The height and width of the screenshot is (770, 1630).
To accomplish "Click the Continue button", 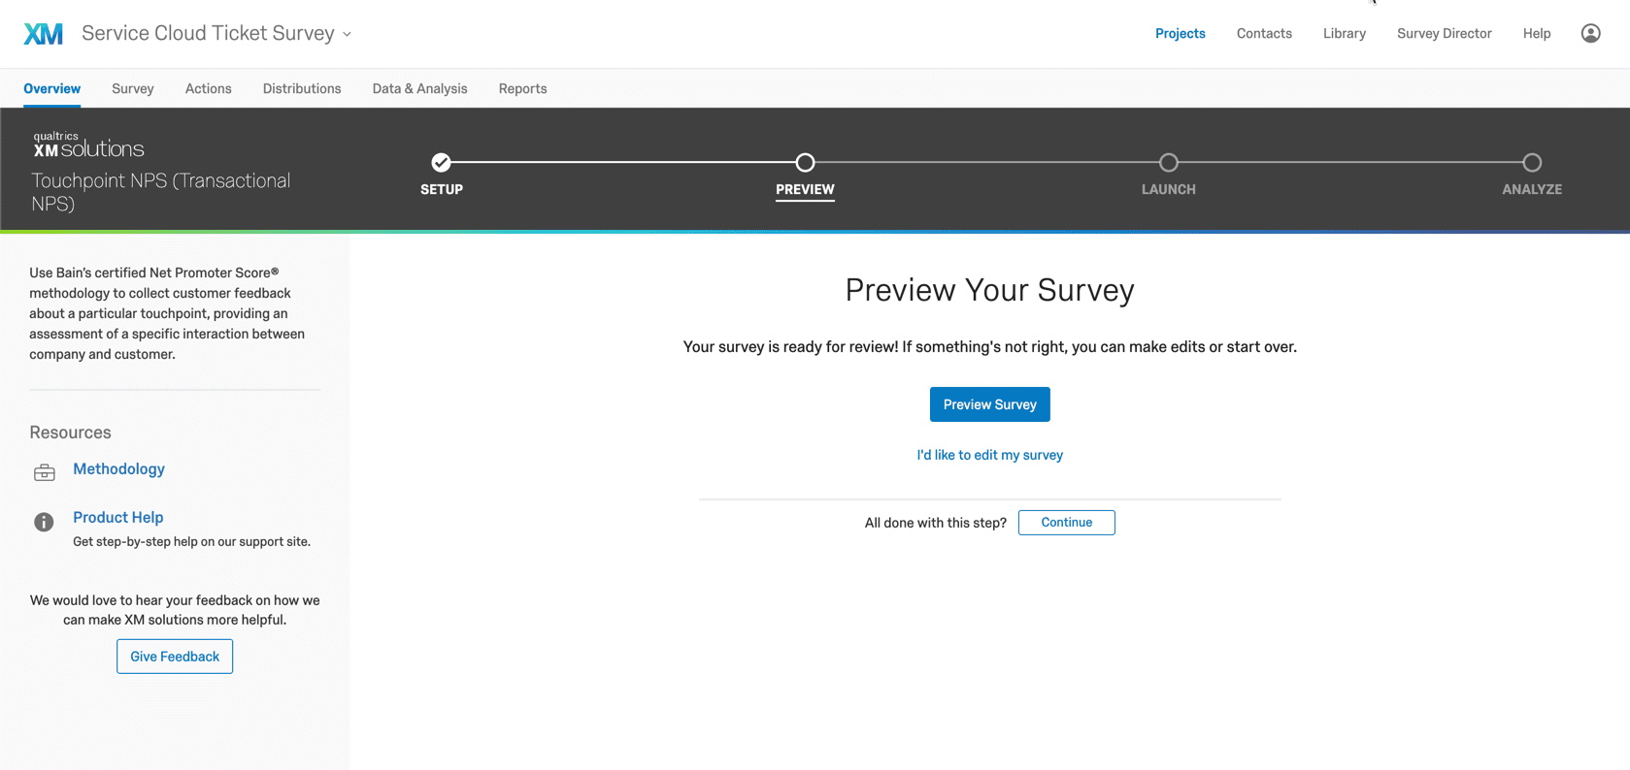I will 1067,523.
